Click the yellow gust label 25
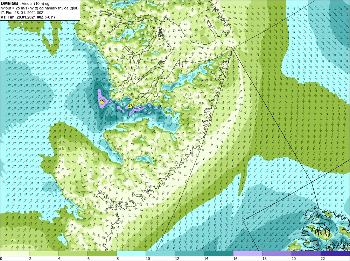Viewport: 350px width, 261px height. coord(102,101)
